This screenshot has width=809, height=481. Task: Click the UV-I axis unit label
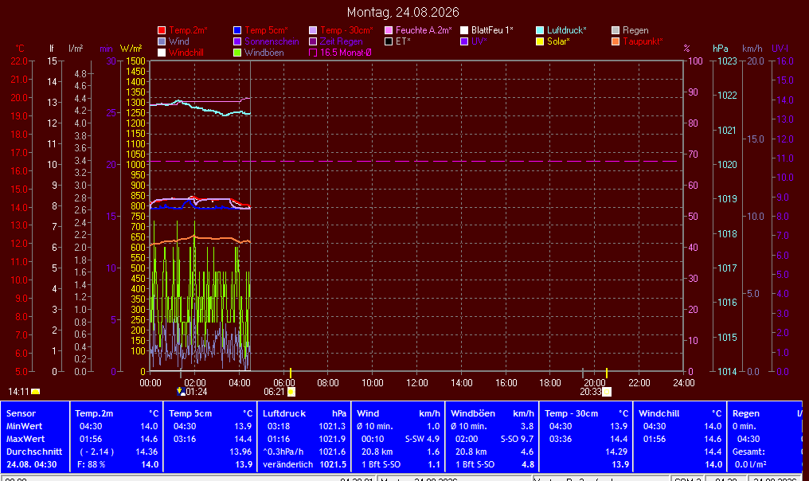click(x=780, y=49)
